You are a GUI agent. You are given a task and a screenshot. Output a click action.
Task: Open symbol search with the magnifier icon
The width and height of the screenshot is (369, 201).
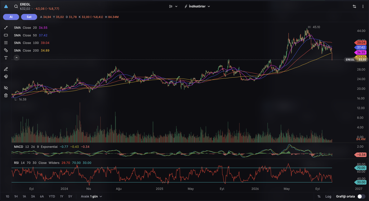pos(16,6)
